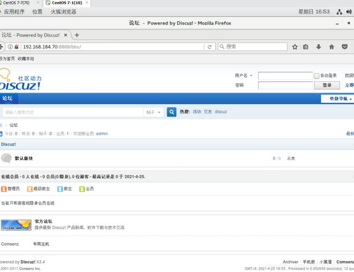Click the 专用主机 link
The height and width of the screenshot is (272, 354).
click(x=41, y=244)
